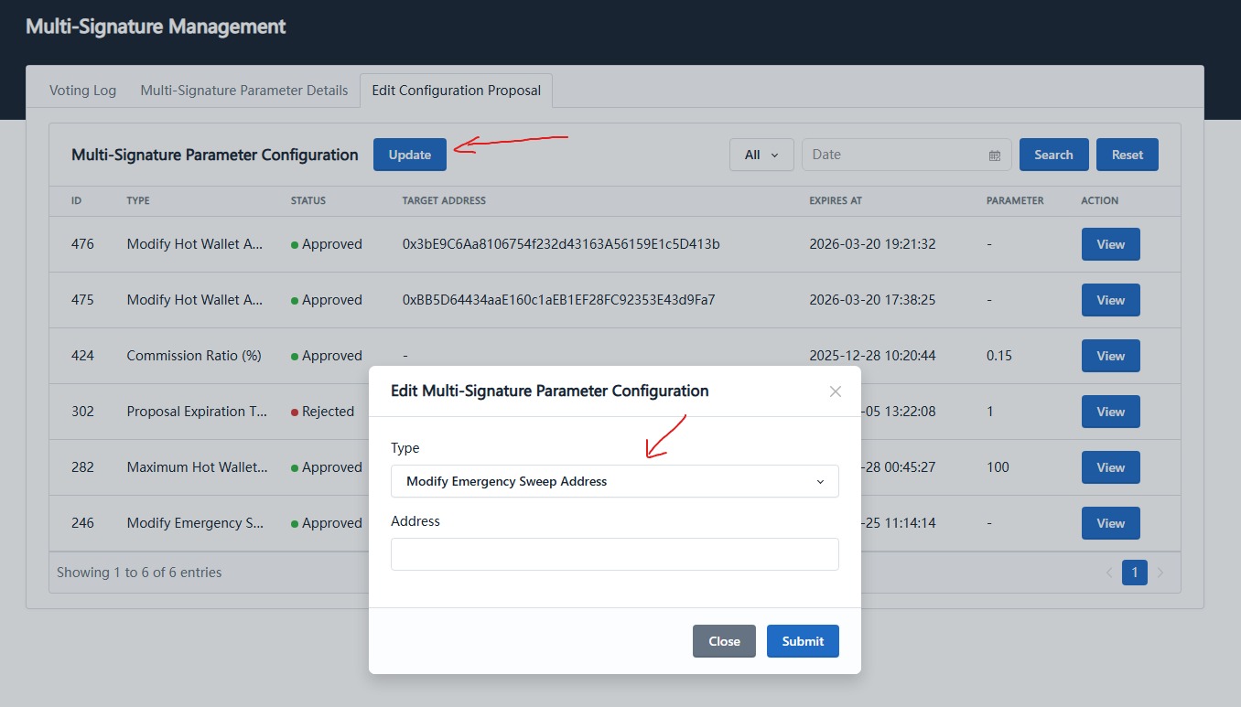This screenshot has height=707, width=1241.
Task: Click the Update button
Action: point(409,155)
